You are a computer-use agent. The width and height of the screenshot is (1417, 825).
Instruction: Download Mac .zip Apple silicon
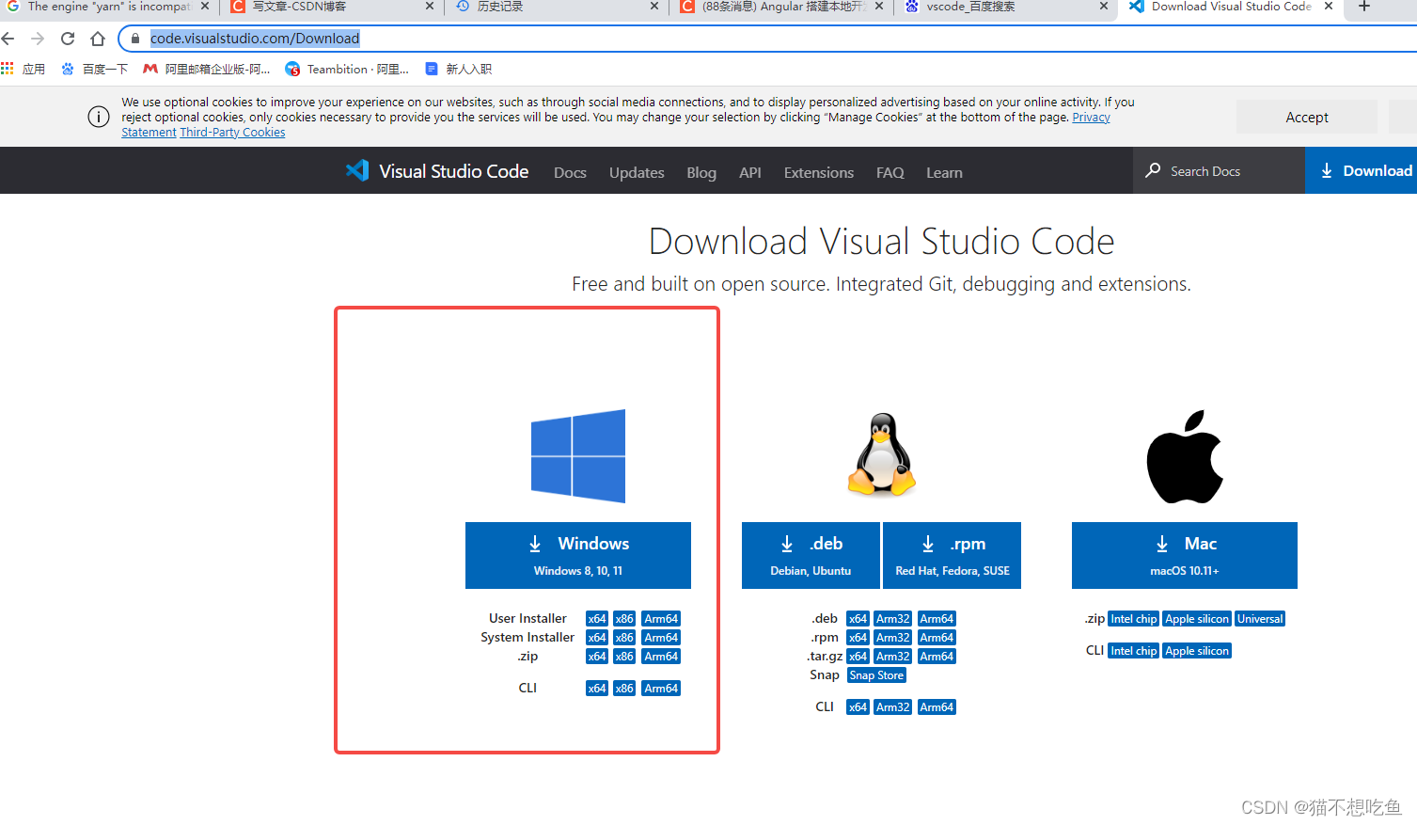[x=1197, y=619]
